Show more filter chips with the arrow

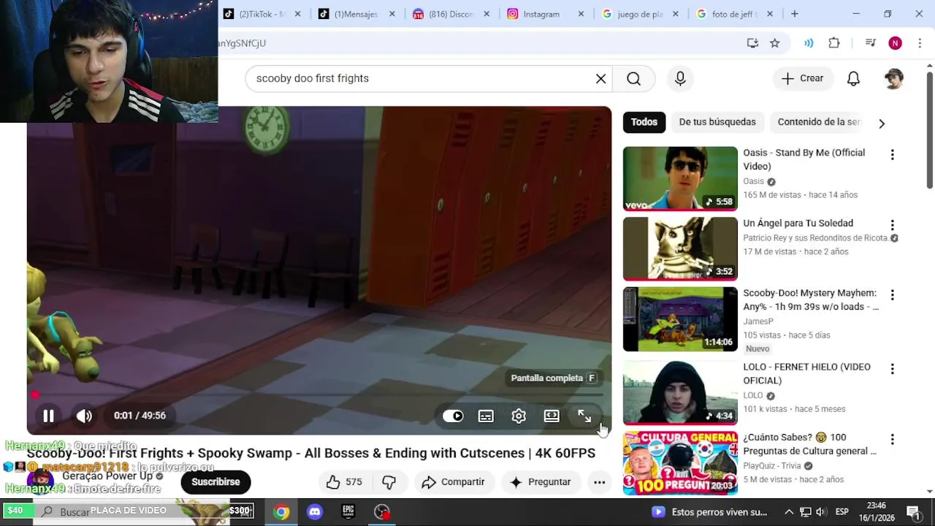pyautogui.click(x=881, y=123)
